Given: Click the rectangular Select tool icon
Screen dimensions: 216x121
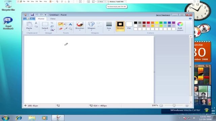Looking at the screenshot, I should click(x=45, y=24).
